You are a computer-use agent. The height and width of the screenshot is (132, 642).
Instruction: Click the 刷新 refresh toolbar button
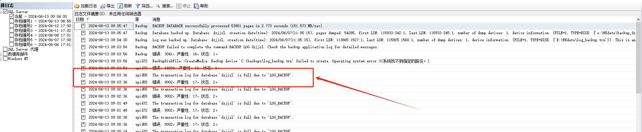125,6
